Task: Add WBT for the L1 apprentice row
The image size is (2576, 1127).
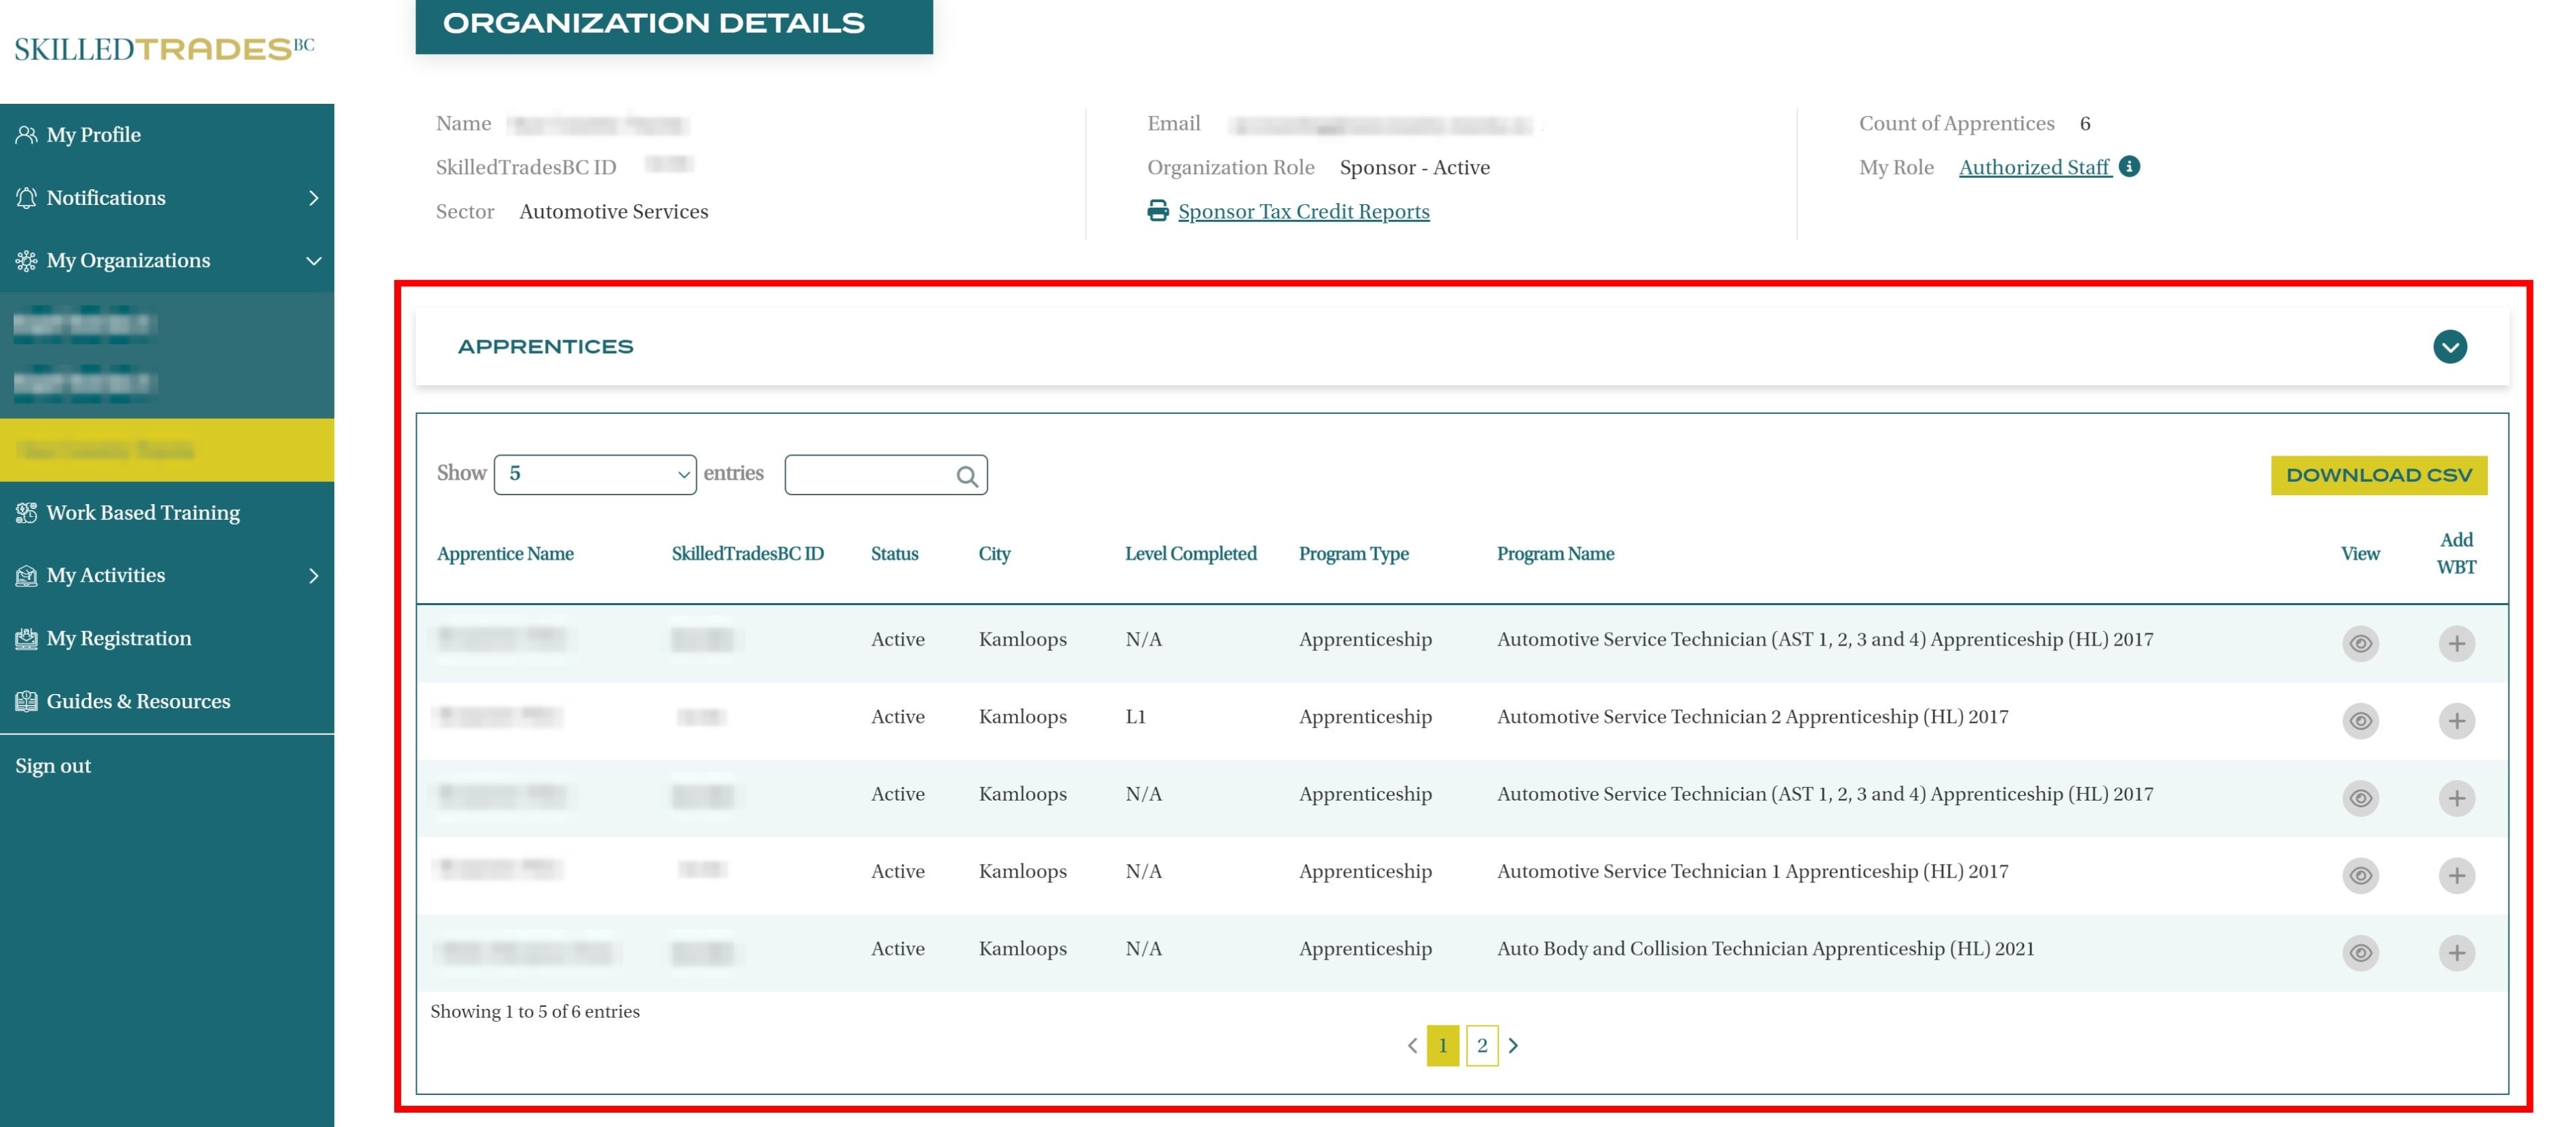Action: click(2456, 720)
